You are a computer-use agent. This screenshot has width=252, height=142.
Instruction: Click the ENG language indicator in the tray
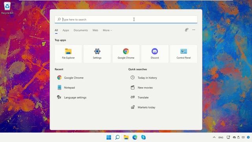click(x=221, y=138)
